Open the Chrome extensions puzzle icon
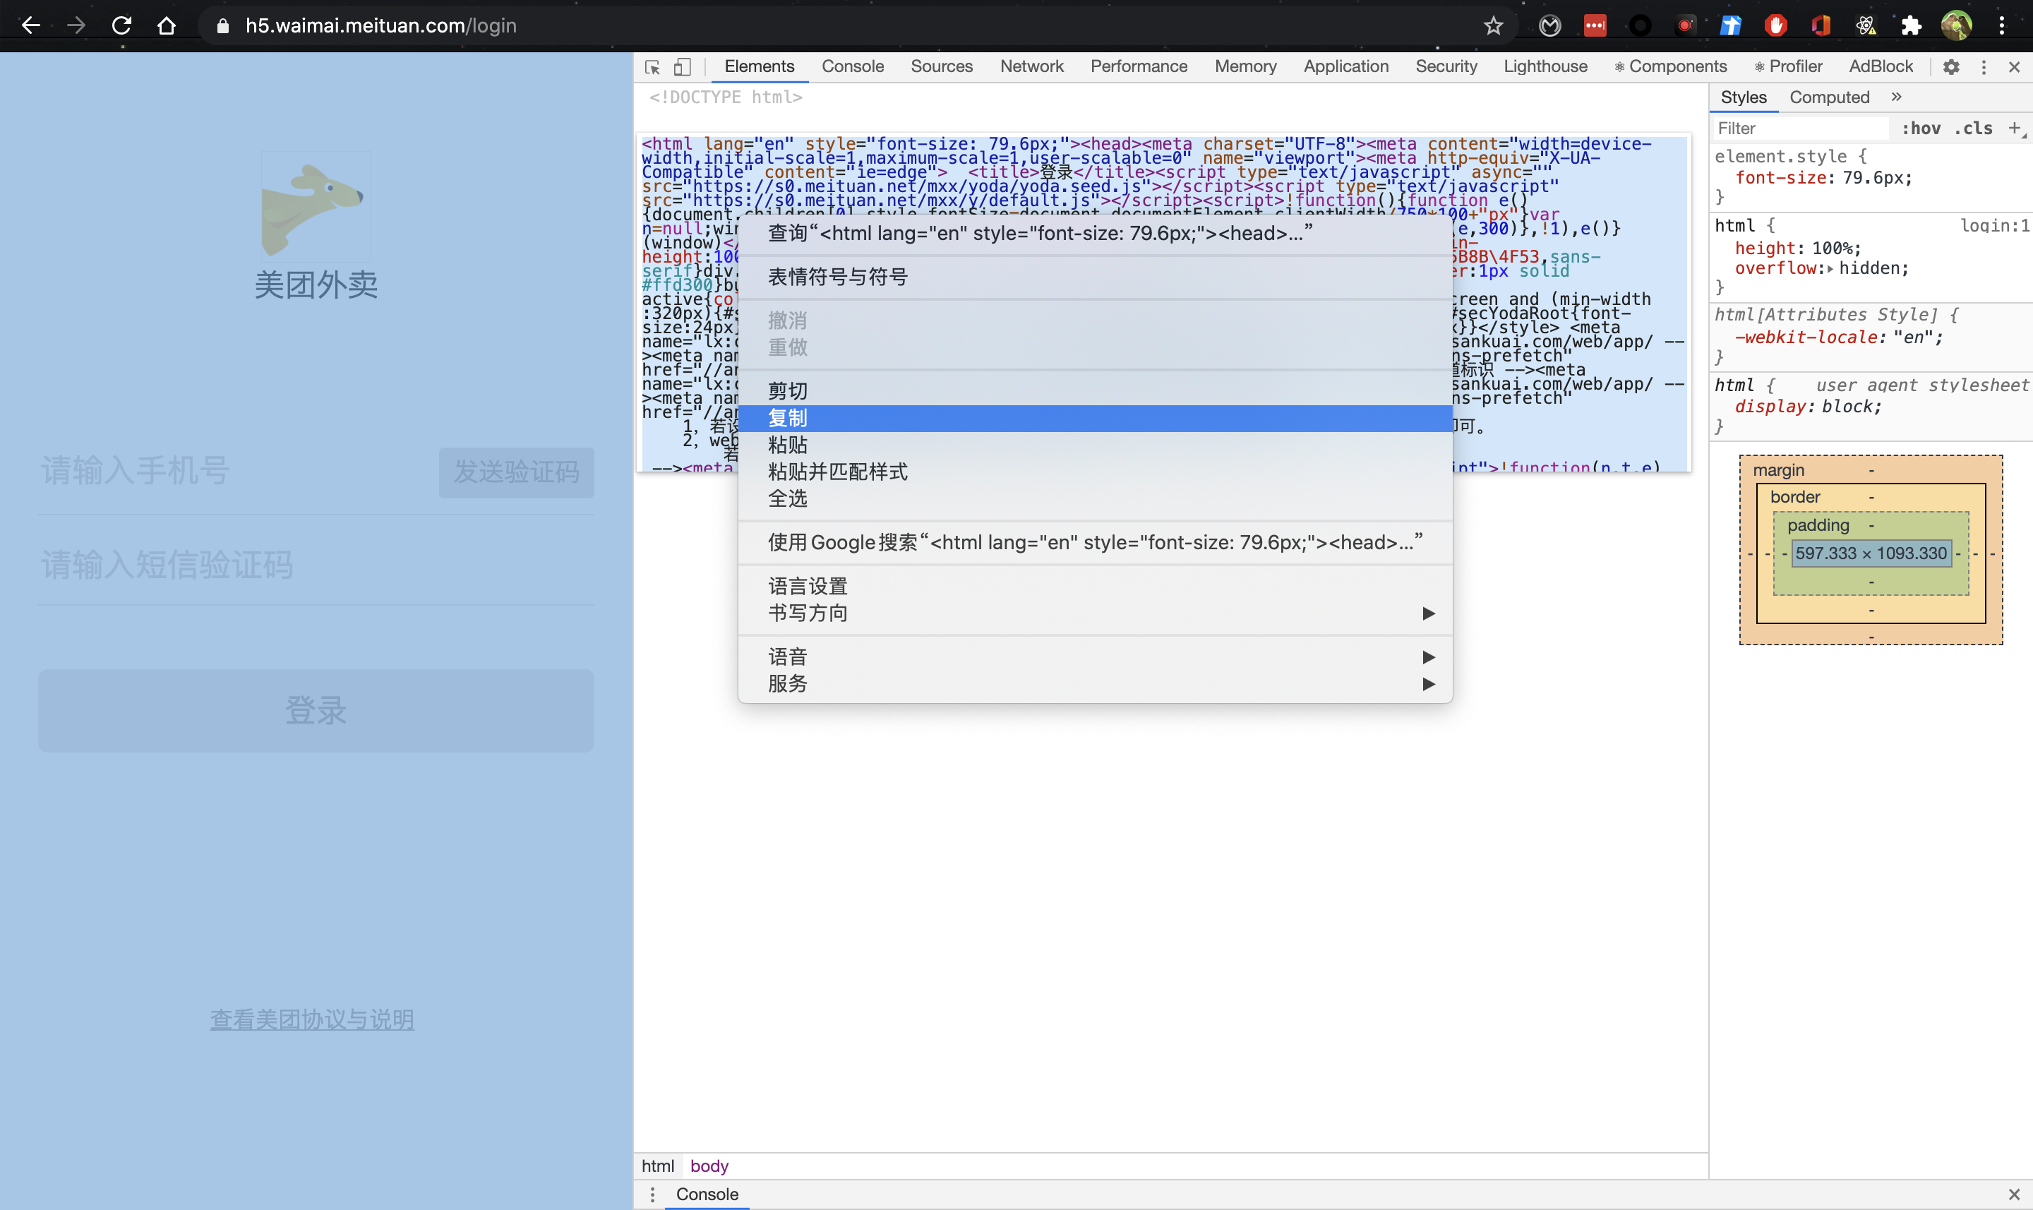Viewport: 2033px width, 1210px height. point(1911,25)
